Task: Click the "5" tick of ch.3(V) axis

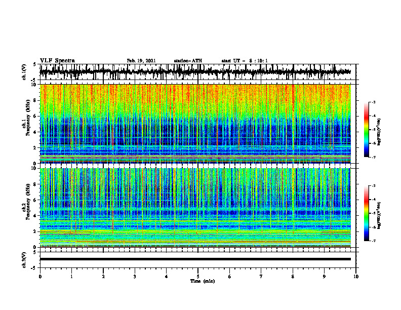Action: tap(35, 252)
